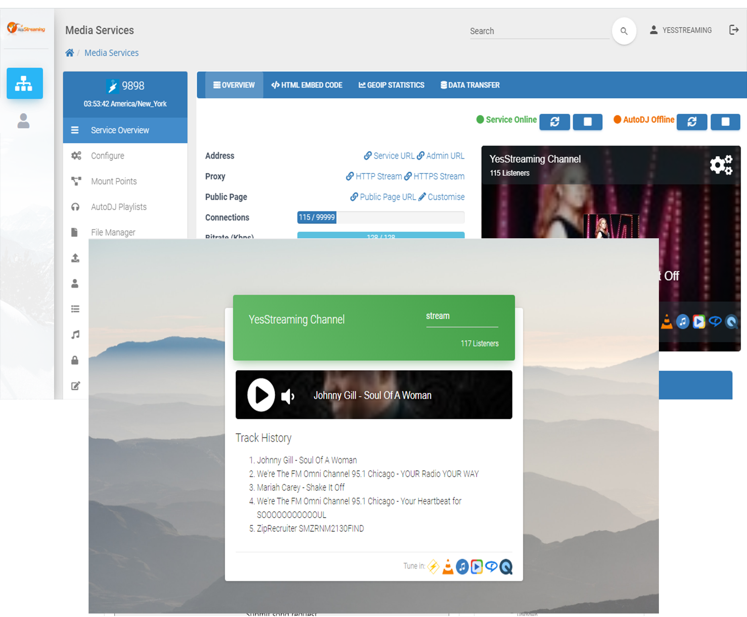This screenshot has height=617, width=747.
Task: Tune in with Winamp on public page
Action: (433, 567)
